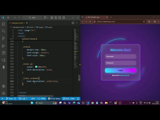Open the Chat sessions icon in activity bar
160x120 pixels.
(3, 60)
